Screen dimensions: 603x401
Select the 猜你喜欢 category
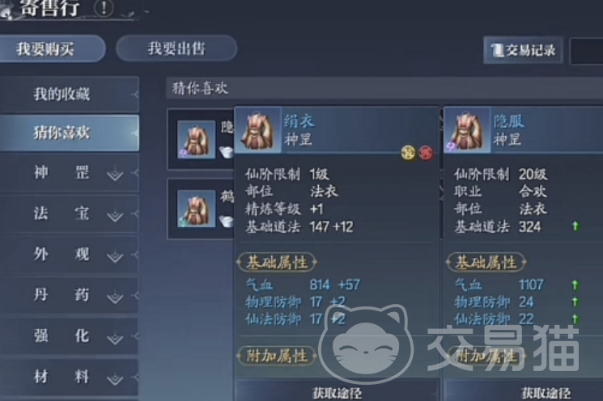coord(70,133)
